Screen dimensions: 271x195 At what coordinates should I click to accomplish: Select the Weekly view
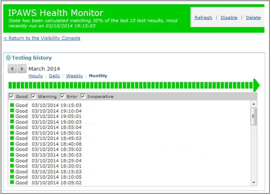click(74, 76)
